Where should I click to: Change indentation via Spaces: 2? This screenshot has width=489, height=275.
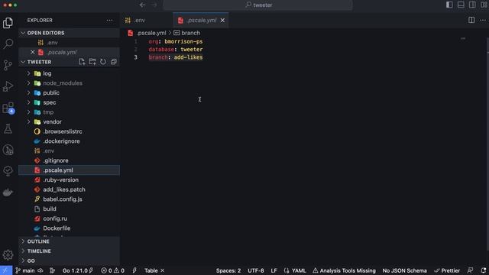click(x=228, y=270)
